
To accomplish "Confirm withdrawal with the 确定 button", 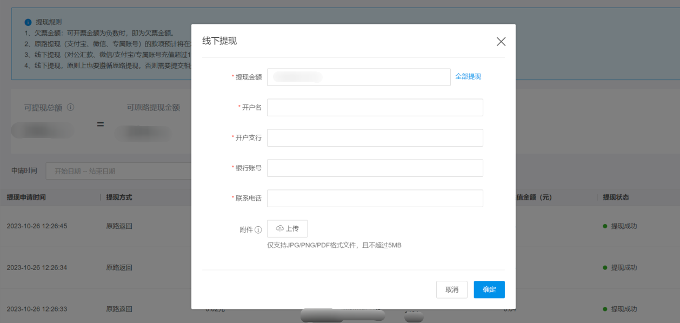I will (x=489, y=289).
